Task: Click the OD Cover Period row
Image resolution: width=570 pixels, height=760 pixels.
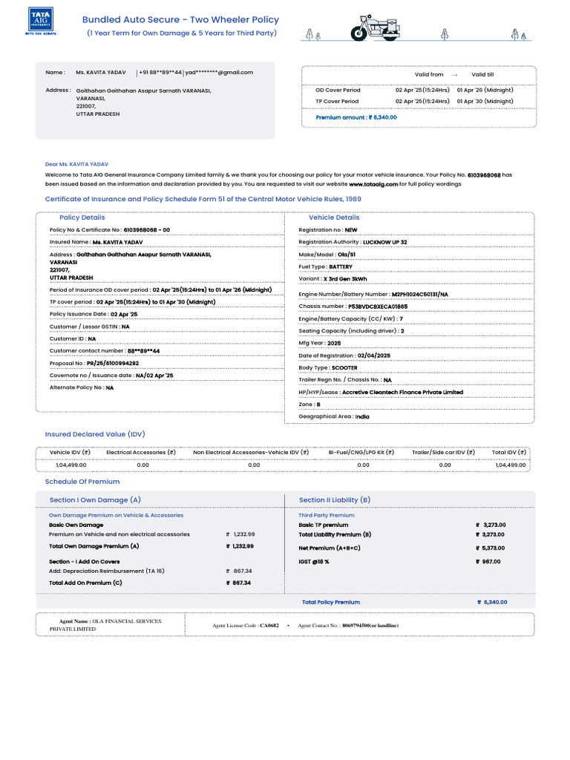Action: pos(414,90)
